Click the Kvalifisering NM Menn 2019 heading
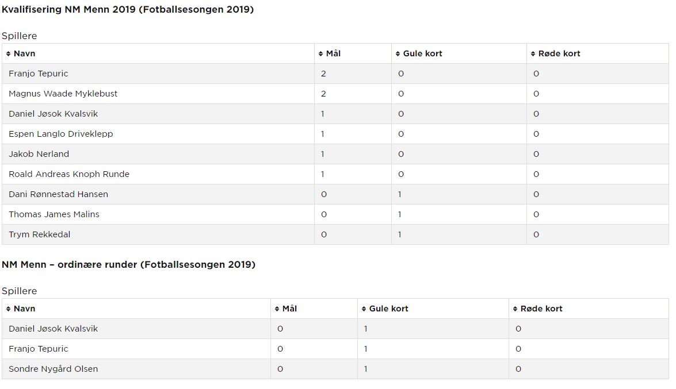 128,9
